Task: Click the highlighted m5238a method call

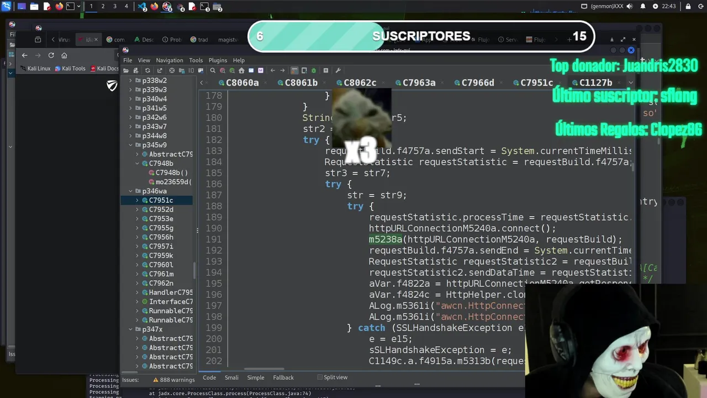Action: click(x=386, y=239)
